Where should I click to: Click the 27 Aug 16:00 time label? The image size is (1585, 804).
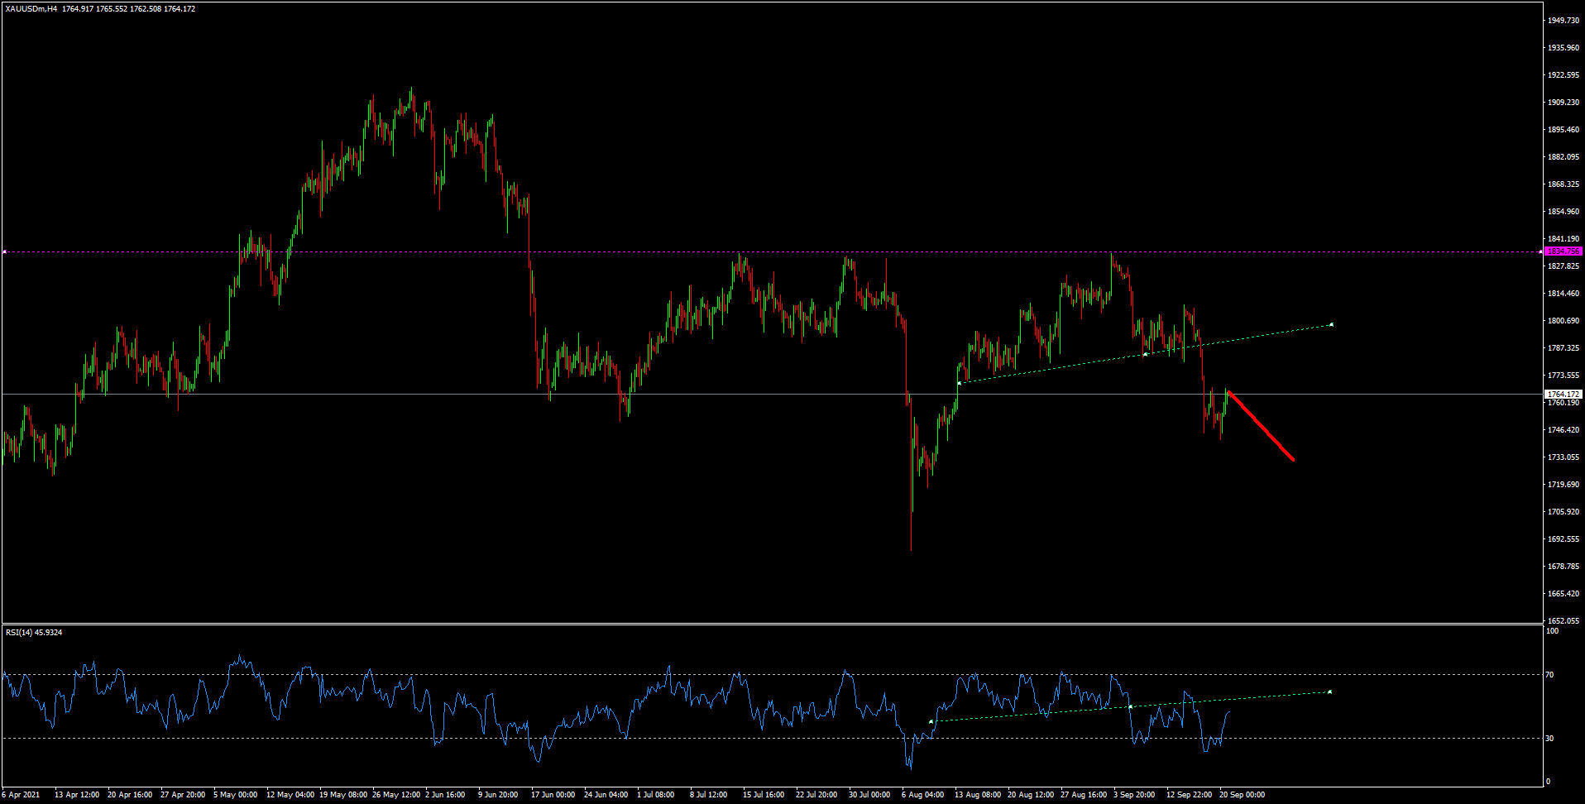[x=1084, y=795]
